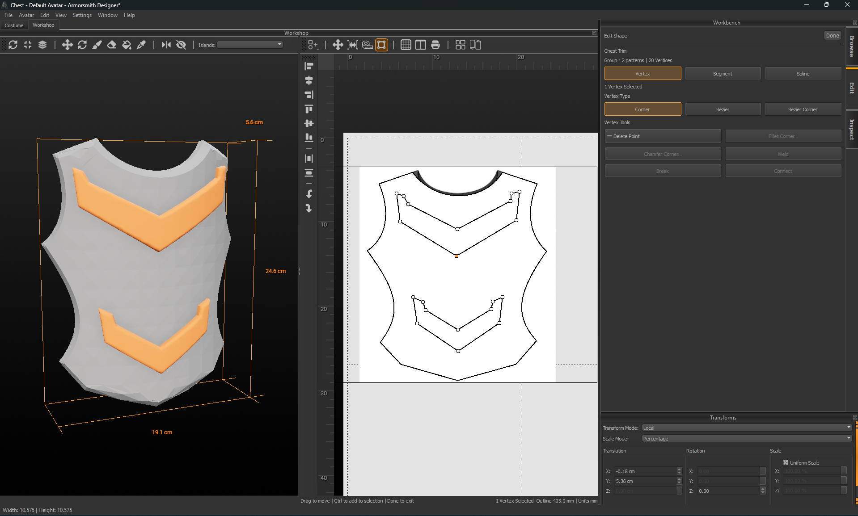The height and width of the screenshot is (516, 858).
Task: Click the Translation X input field
Action: pos(645,471)
